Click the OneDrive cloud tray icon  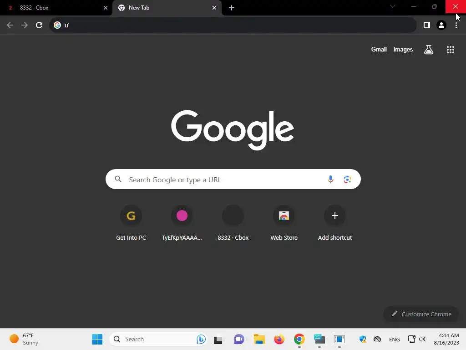[x=377, y=339]
